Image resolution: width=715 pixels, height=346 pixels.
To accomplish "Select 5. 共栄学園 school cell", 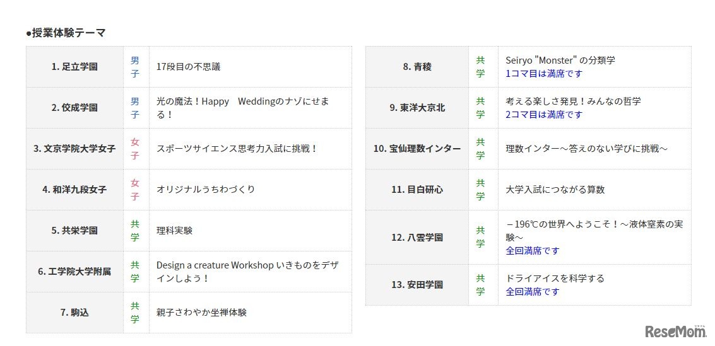I will click(74, 231).
